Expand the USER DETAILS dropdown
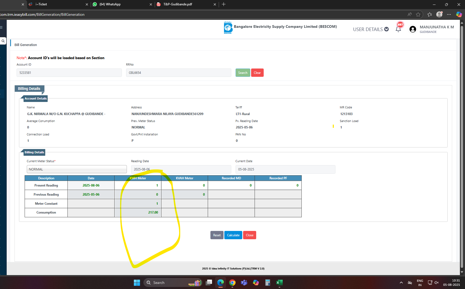465x289 pixels. (x=371, y=29)
